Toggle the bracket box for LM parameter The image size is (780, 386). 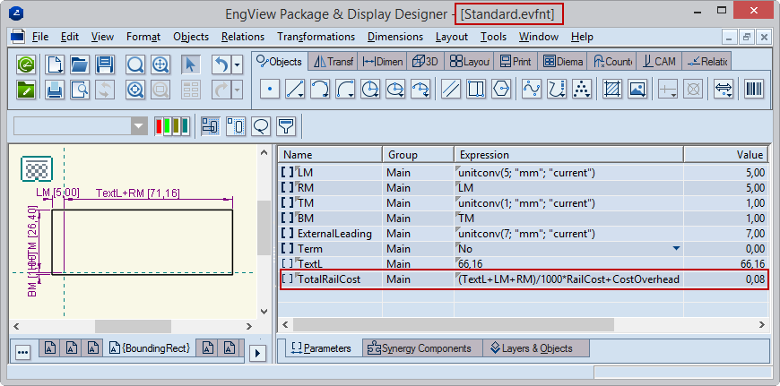pyautogui.click(x=287, y=172)
